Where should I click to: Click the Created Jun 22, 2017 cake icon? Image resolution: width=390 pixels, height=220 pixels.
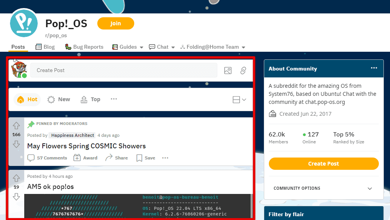click(273, 114)
